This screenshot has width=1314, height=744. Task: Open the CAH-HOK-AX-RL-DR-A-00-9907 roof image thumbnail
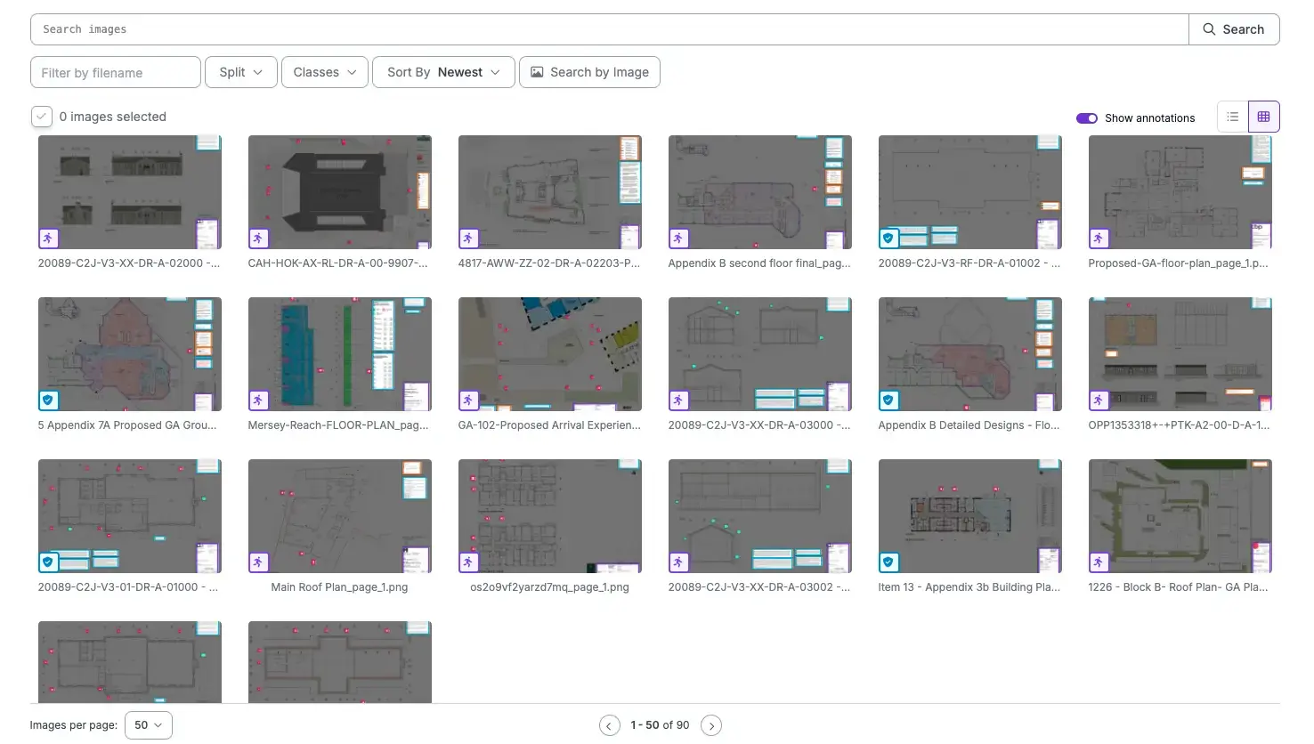coord(340,192)
